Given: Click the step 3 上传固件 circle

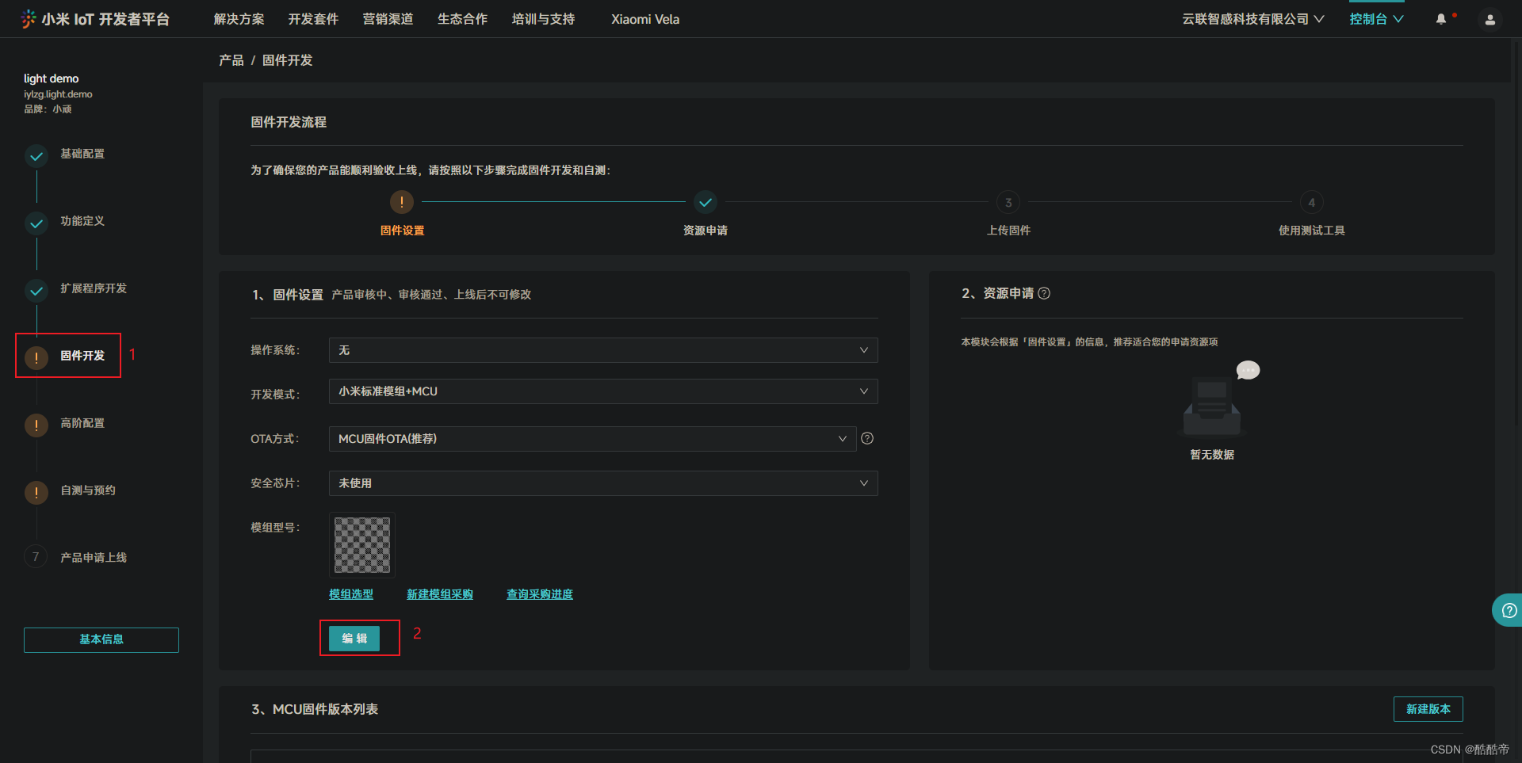Looking at the screenshot, I should point(1008,202).
